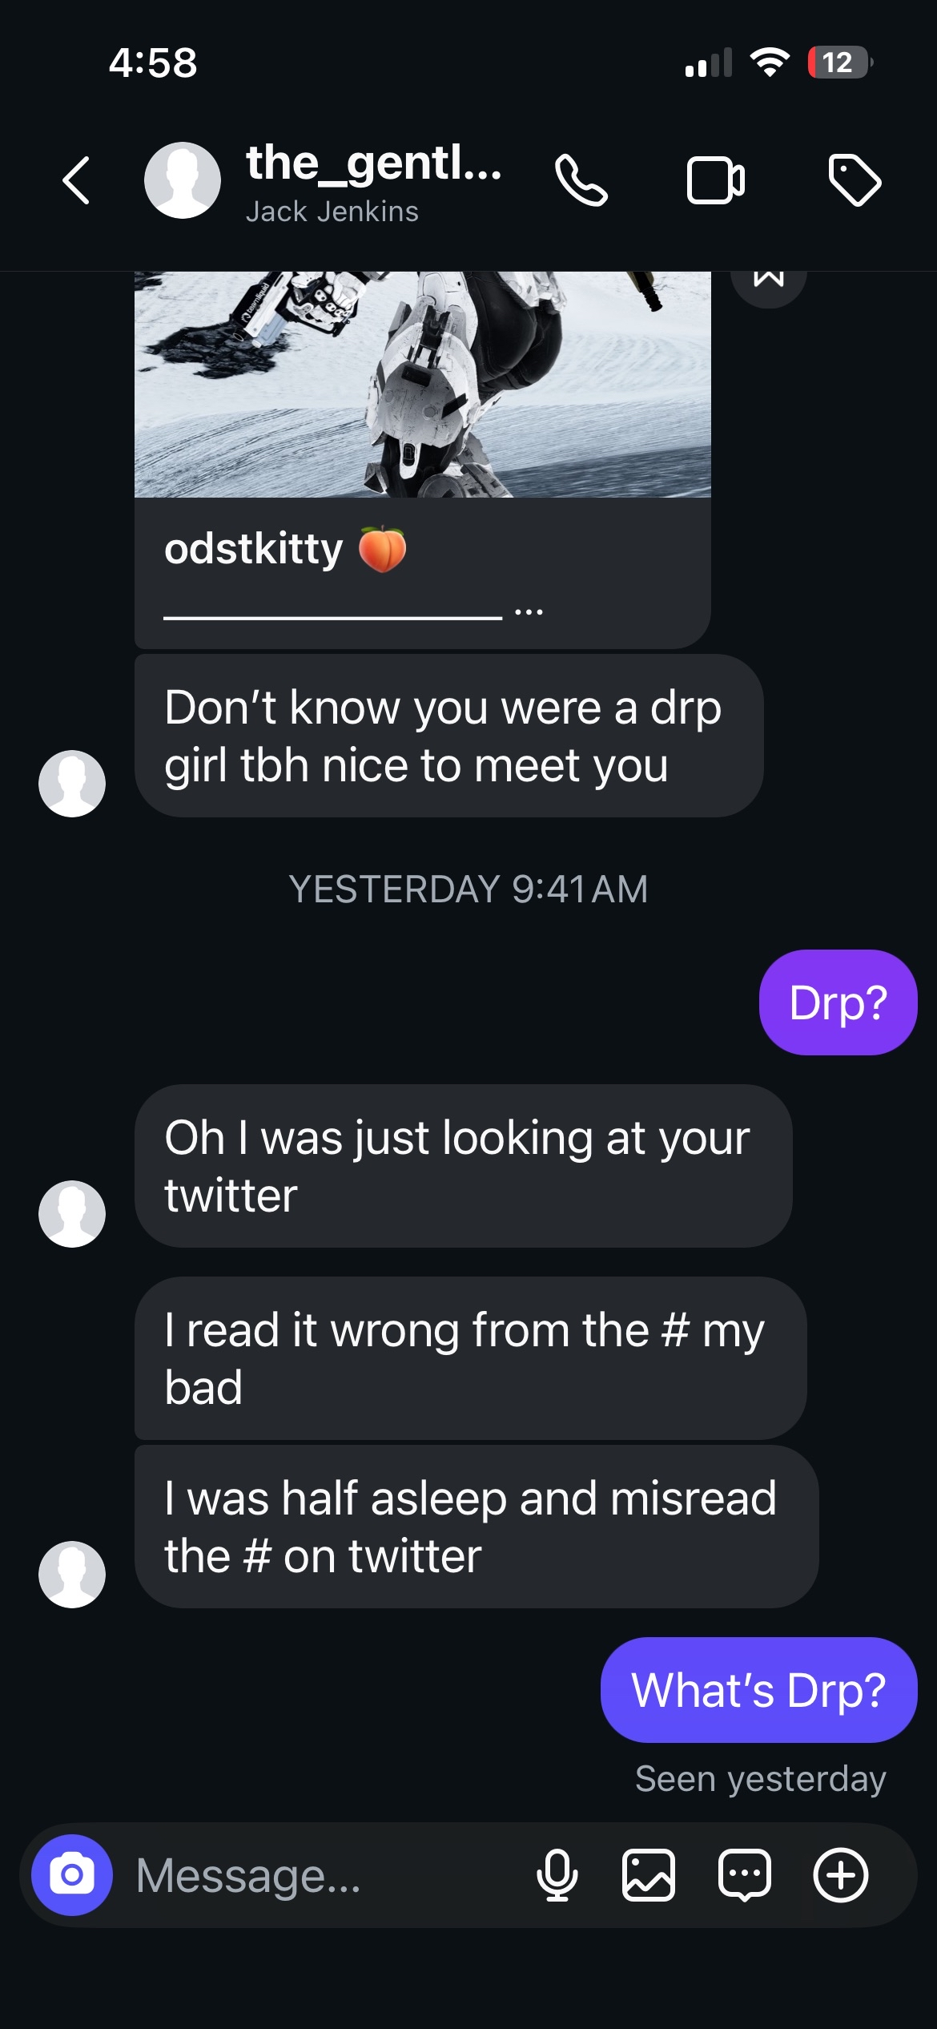This screenshot has width=937, height=2029.
Task: Open camera from the message bar
Action: click(x=72, y=1875)
